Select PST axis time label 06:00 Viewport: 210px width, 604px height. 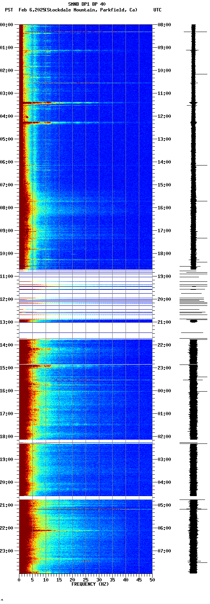coord(7,162)
